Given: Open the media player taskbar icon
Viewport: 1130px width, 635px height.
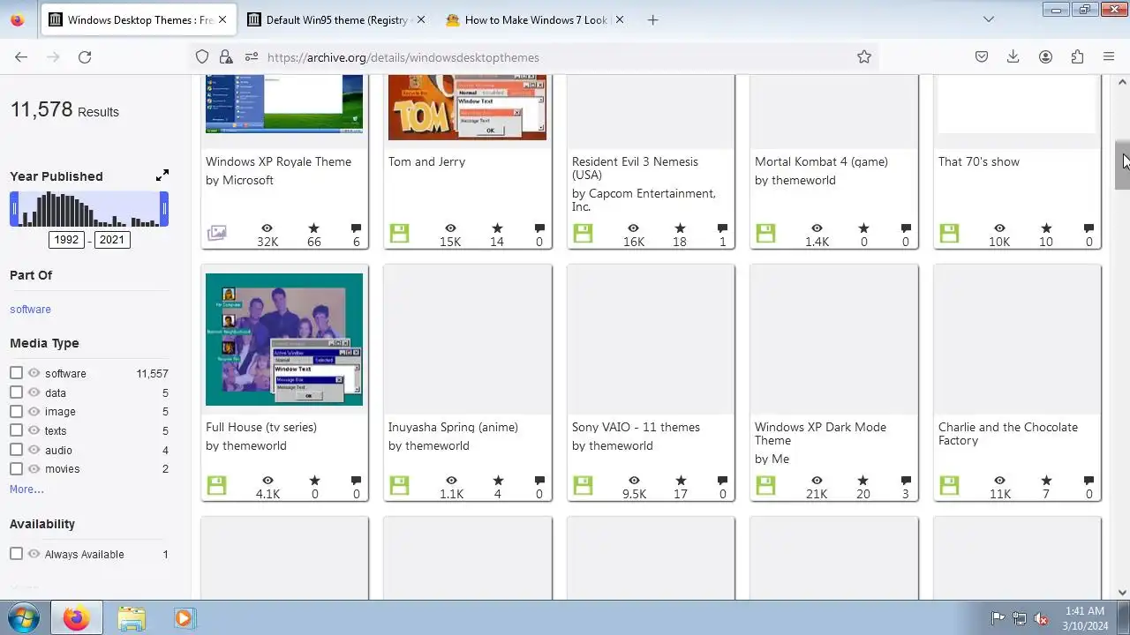Looking at the screenshot, I should pos(184,618).
